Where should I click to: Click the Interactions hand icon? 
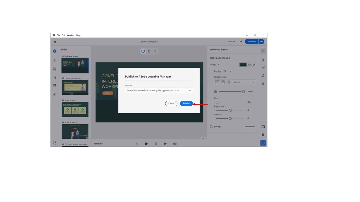pos(263,59)
